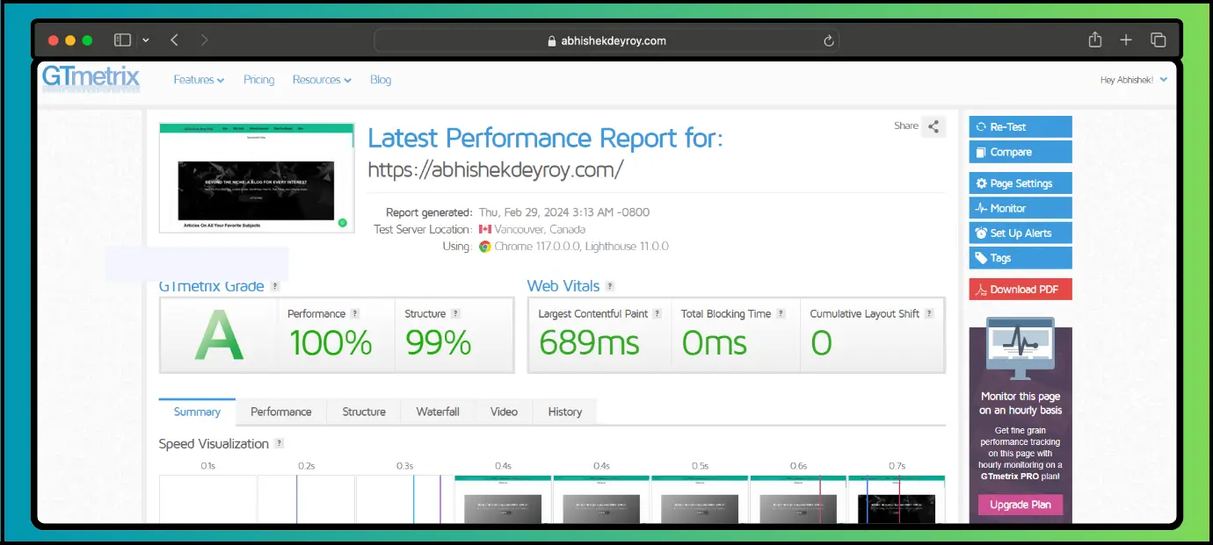
Task: Click the Share icon button
Action: coord(933,126)
